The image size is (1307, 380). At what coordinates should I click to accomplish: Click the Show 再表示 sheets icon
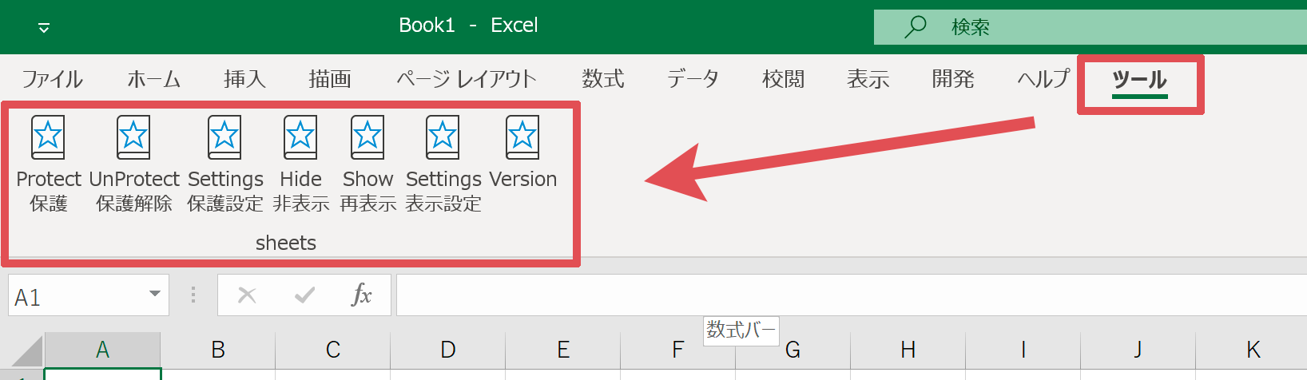pyautogui.click(x=367, y=138)
